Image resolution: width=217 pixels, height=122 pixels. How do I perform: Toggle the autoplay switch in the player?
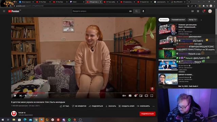(x=124, y=96)
